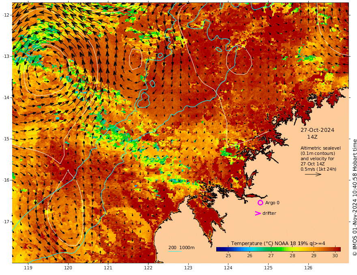Click colorbar tick label 27
The height and width of the screenshot is (275, 357).
271,256
